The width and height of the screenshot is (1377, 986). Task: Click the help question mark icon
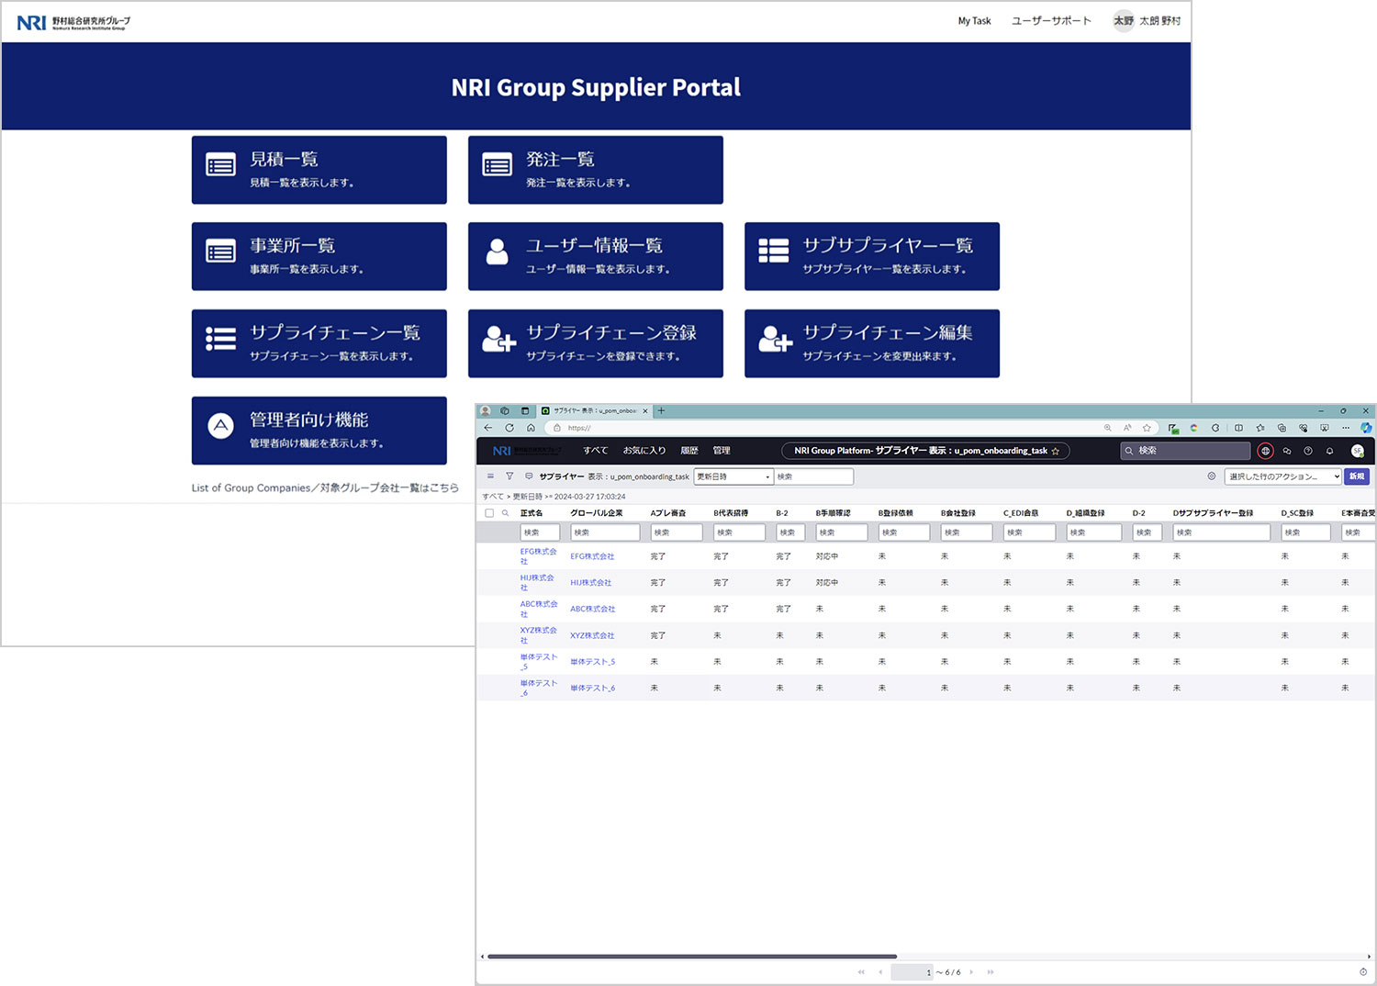(x=1308, y=451)
